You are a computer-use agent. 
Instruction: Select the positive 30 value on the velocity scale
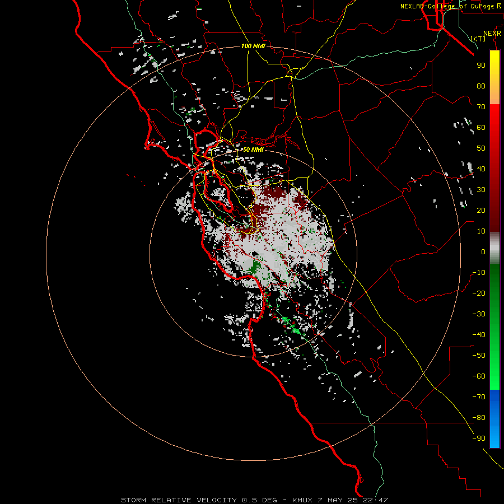481,190
